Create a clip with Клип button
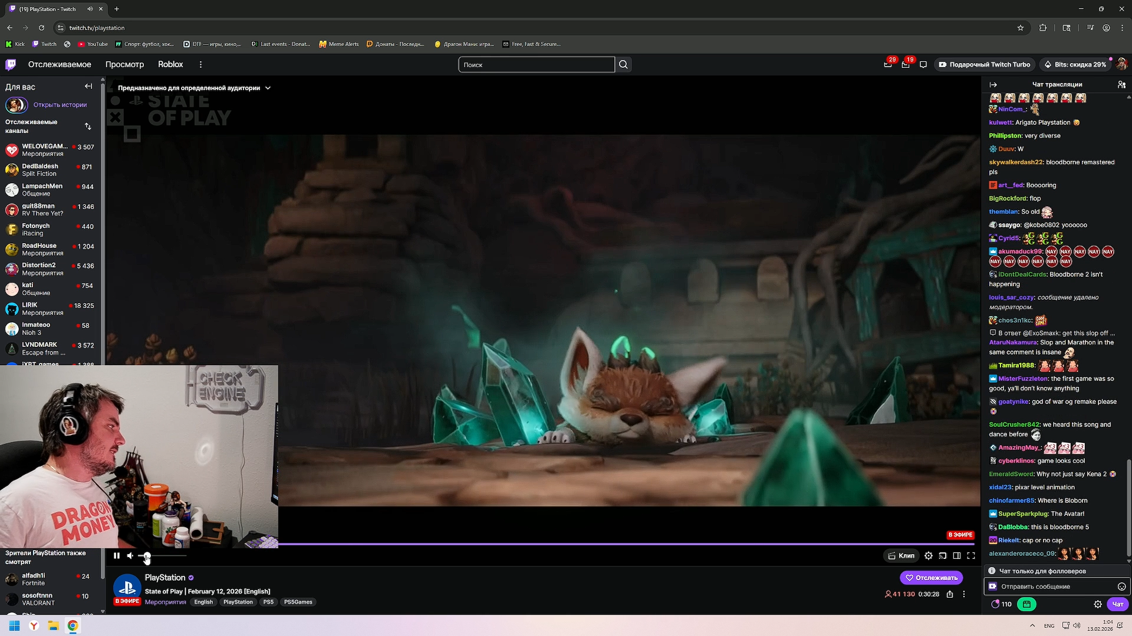 [901, 556]
